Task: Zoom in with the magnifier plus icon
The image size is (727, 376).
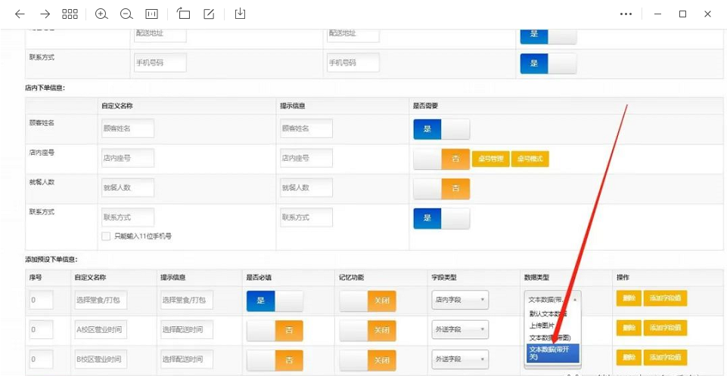Action: tap(101, 14)
